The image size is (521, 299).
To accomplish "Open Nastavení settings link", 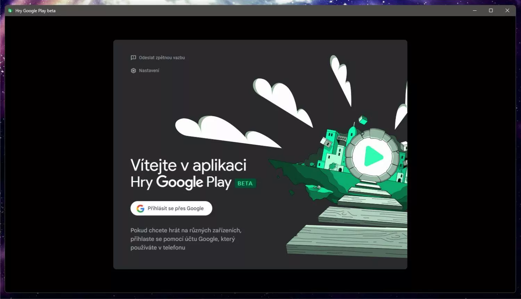I will (x=149, y=70).
